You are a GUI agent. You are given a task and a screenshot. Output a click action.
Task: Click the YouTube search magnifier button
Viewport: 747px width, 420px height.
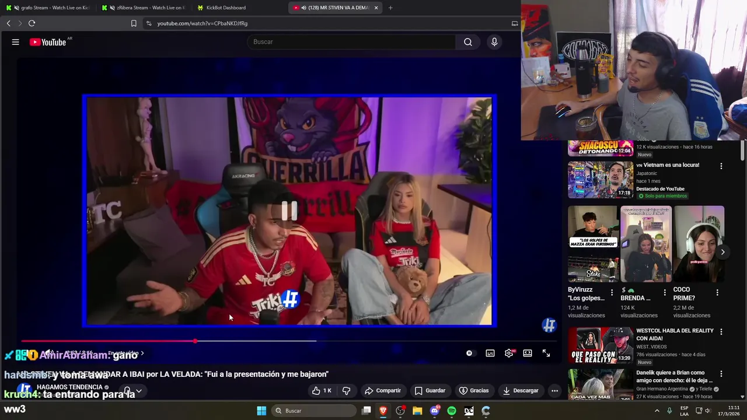click(x=468, y=42)
